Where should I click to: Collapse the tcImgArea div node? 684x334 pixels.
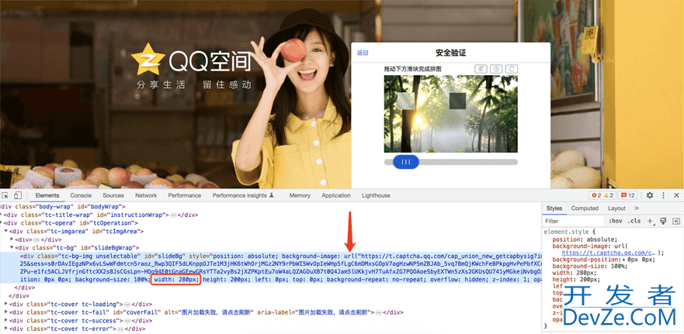(x=6, y=232)
